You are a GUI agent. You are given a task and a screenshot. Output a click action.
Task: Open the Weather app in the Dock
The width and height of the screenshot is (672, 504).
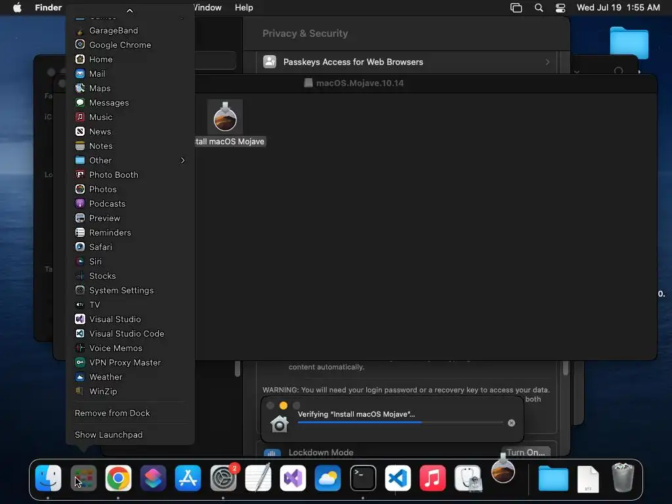pos(328,478)
